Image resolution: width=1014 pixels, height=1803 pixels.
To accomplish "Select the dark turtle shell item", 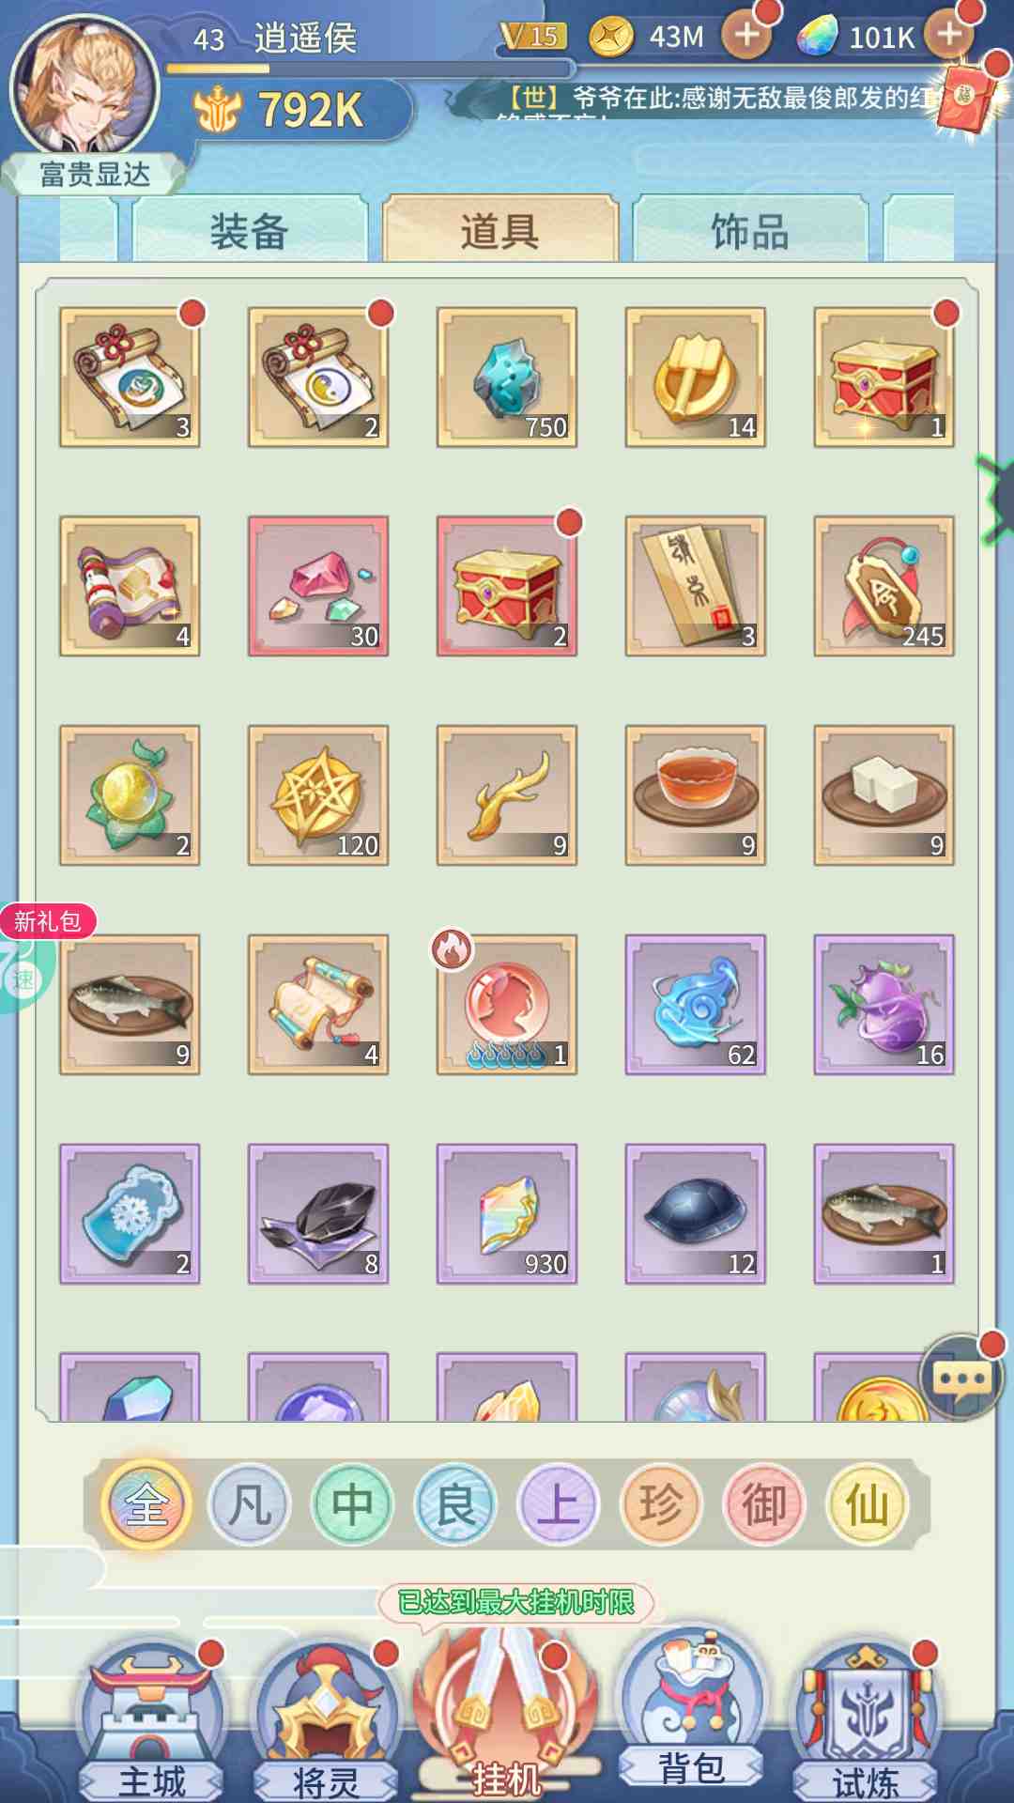I will (x=696, y=1213).
